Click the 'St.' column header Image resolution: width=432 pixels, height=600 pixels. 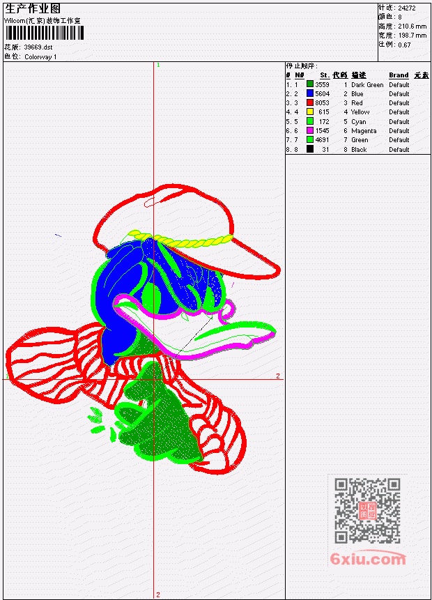click(x=325, y=75)
